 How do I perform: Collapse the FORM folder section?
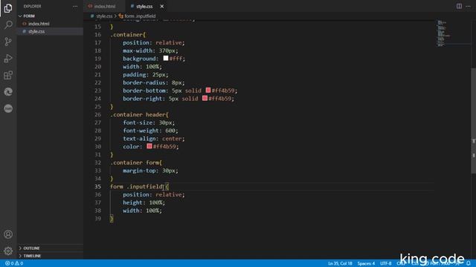pyautogui.click(x=50, y=16)
